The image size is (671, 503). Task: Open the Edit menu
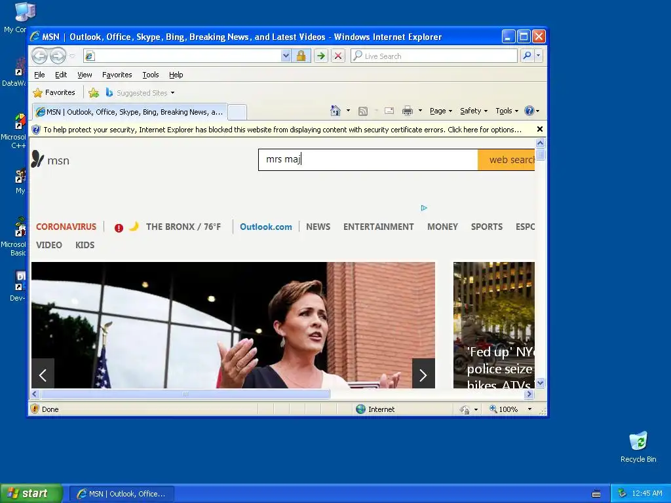[61, 75]
